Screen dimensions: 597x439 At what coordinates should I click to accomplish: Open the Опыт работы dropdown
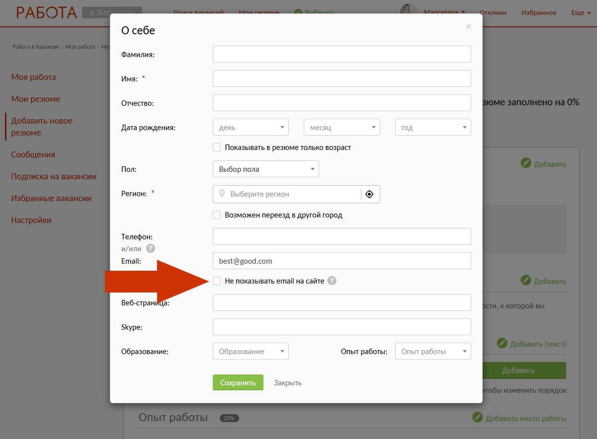click(432, 352)
